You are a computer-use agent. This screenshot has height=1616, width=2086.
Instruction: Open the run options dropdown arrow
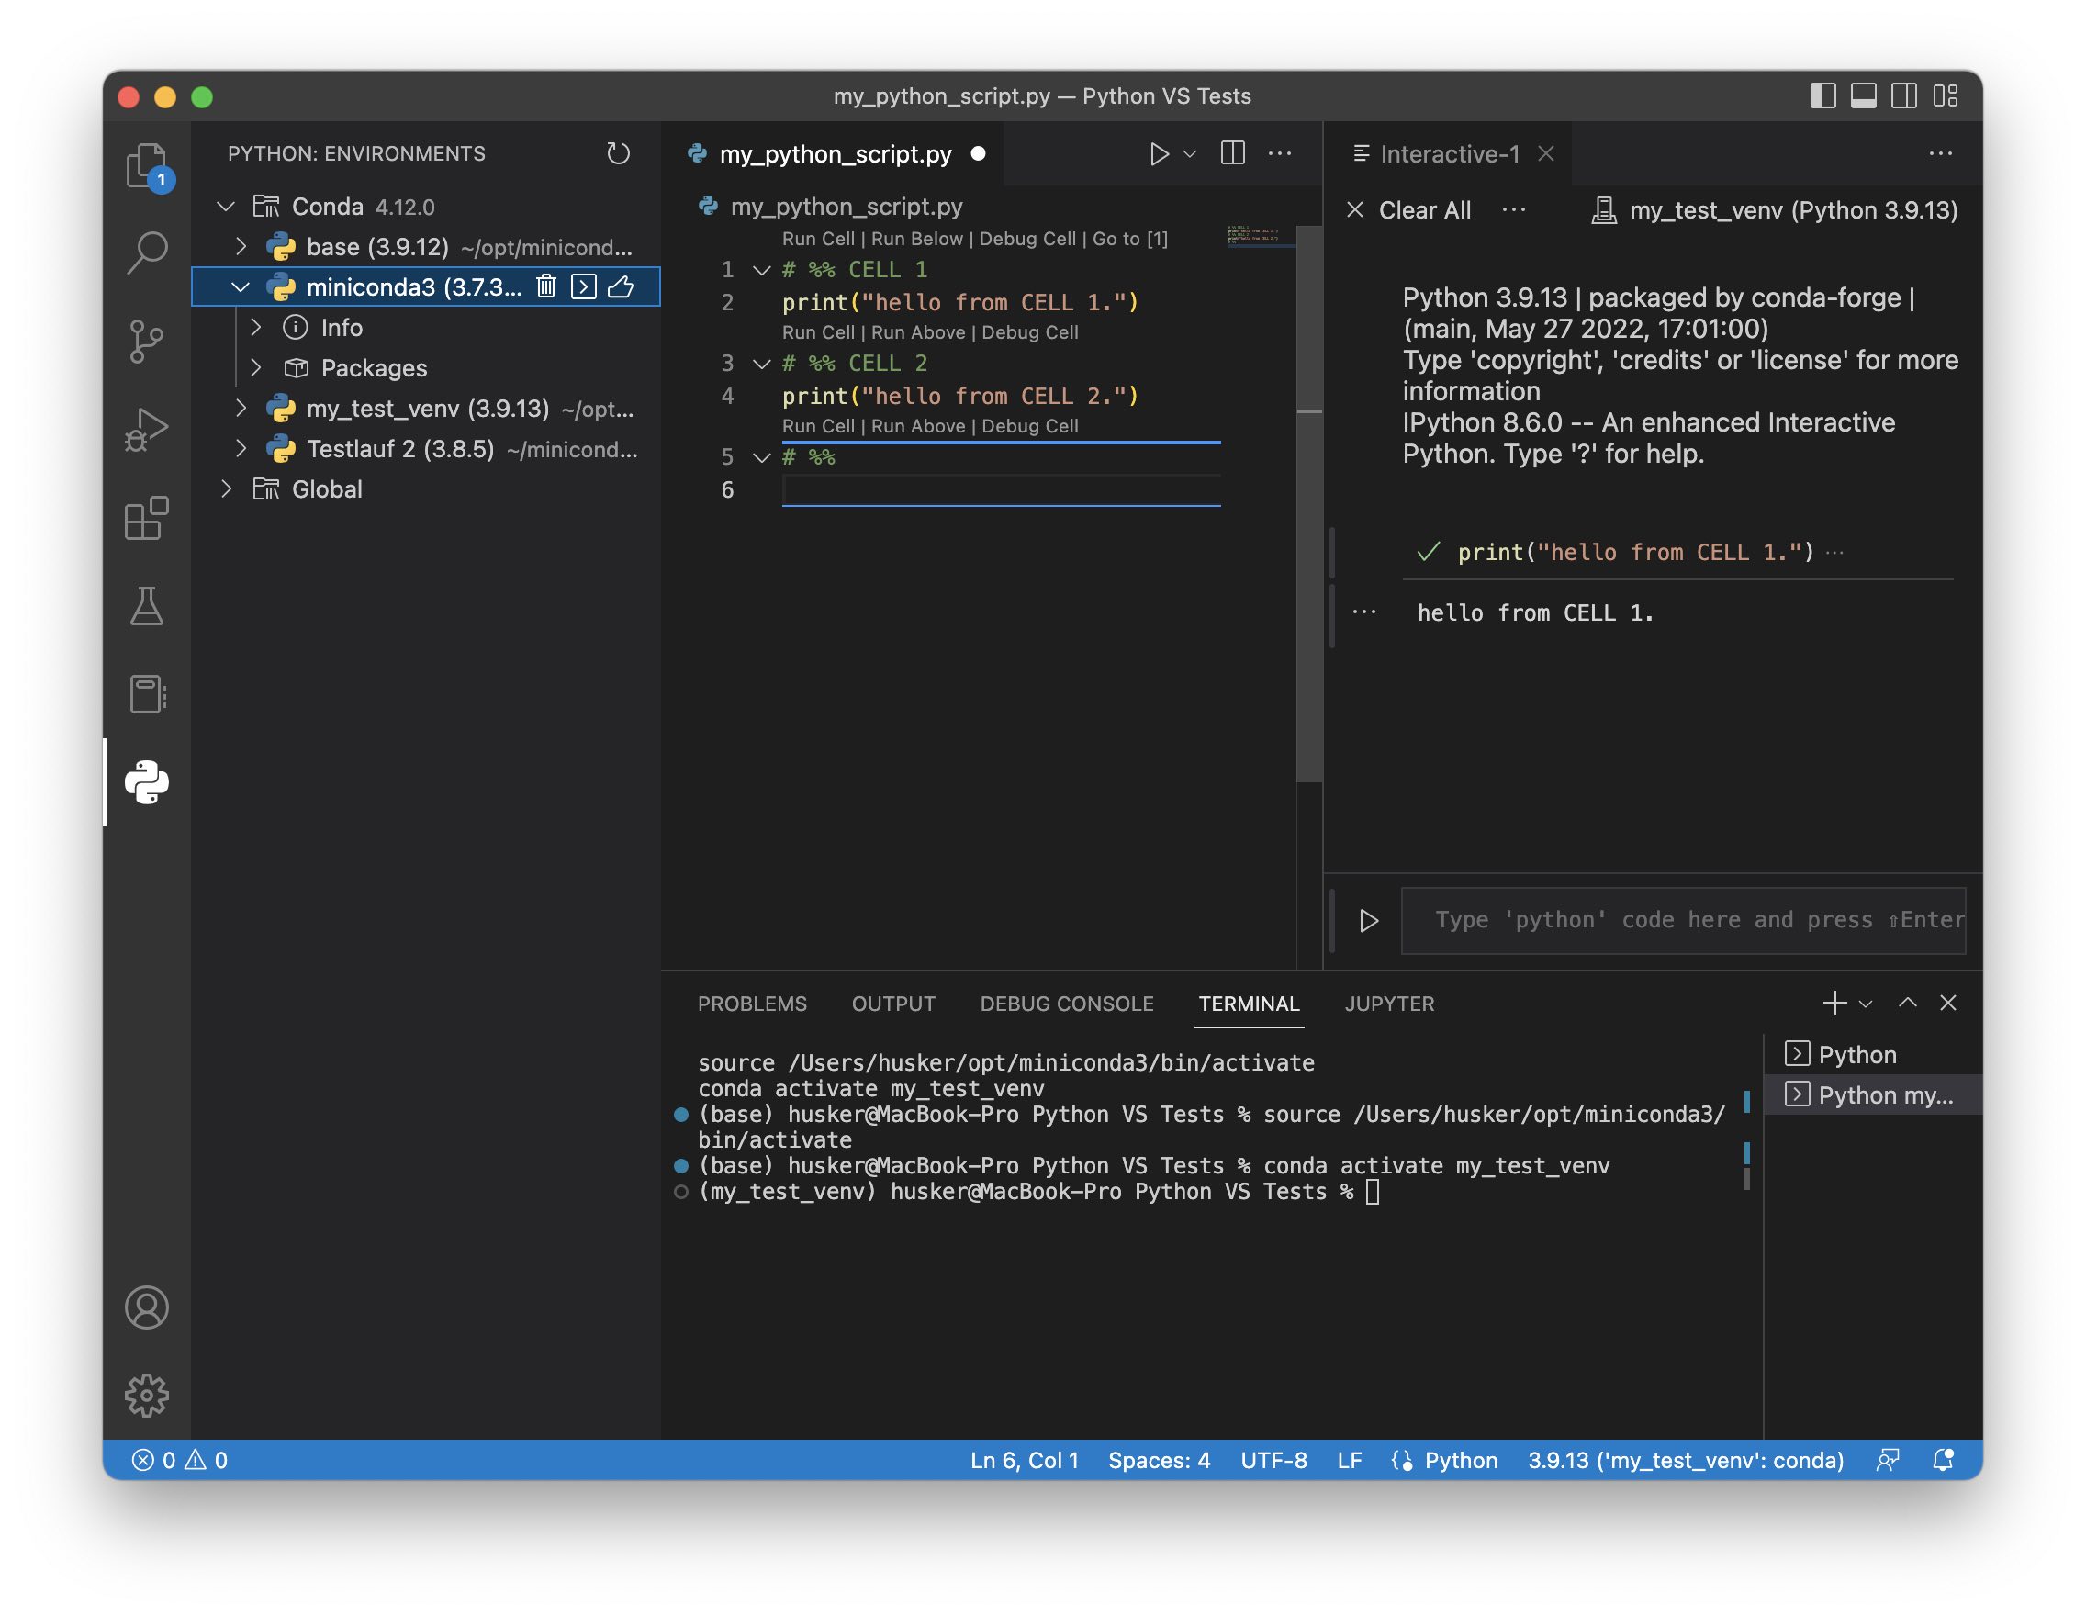click(1190, 153)
